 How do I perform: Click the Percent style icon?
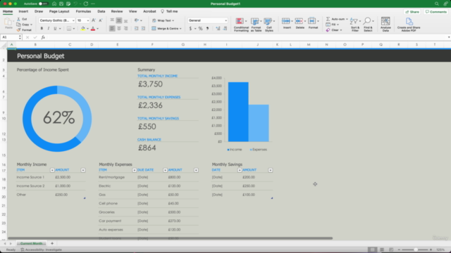click(x=200, y=28)
